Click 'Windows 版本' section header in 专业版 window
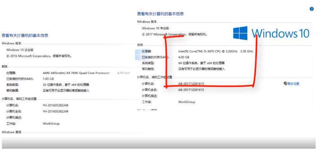This screenshot has height=149, width=316. pyautogui.click(x=147, y=22)
